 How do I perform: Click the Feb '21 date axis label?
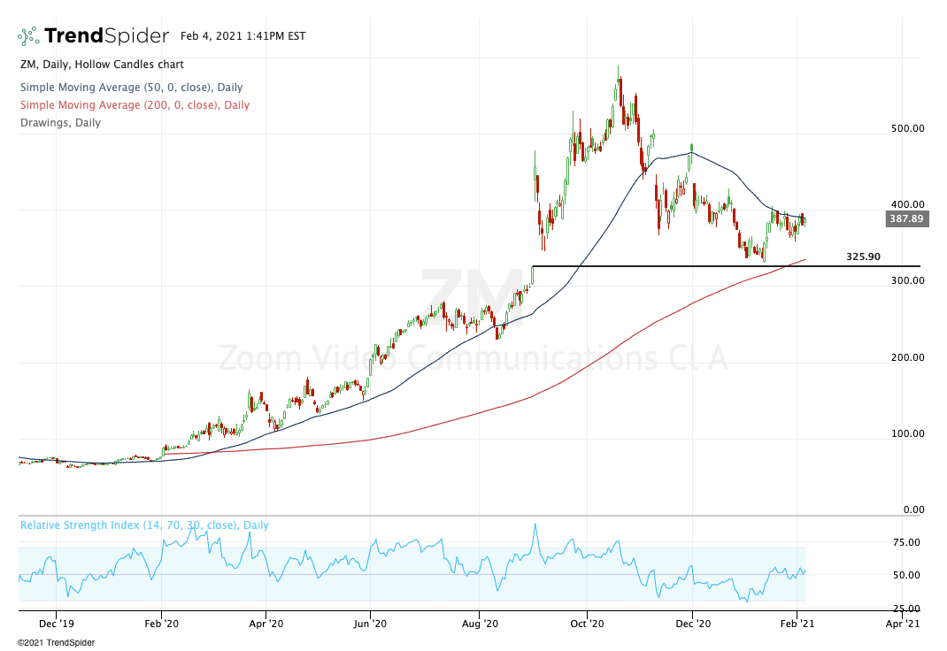[797, 624]
